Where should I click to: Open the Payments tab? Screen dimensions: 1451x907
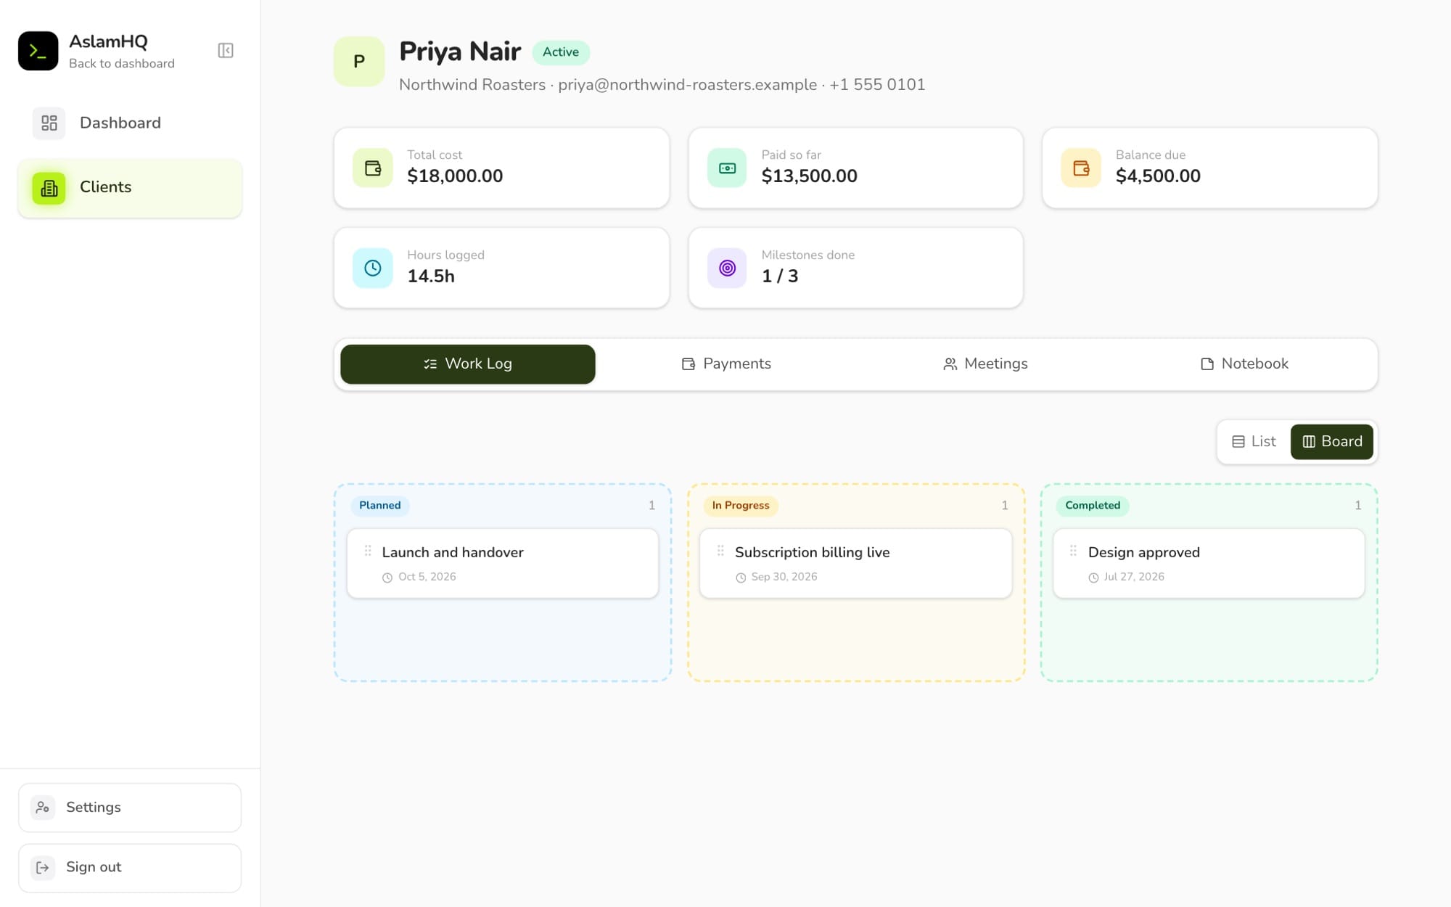[726, 364]
